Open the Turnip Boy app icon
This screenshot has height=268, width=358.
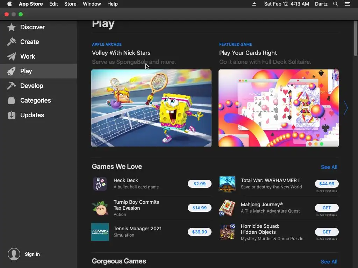100,208
